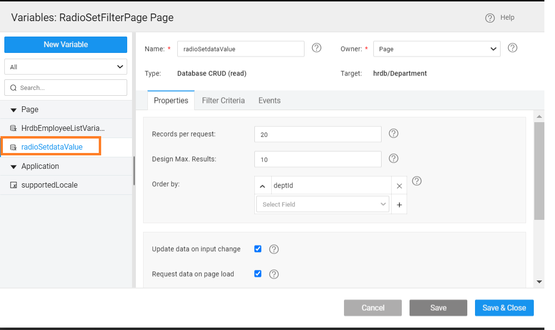This screenshot has width=555, height=330.
Task: Click the New Variable button
Action: click(66, 44)
